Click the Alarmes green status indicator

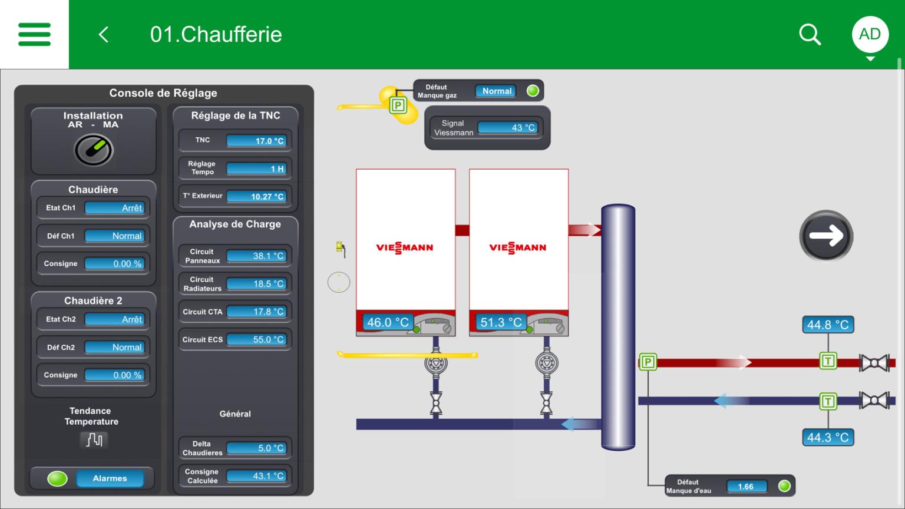(57, 478)
